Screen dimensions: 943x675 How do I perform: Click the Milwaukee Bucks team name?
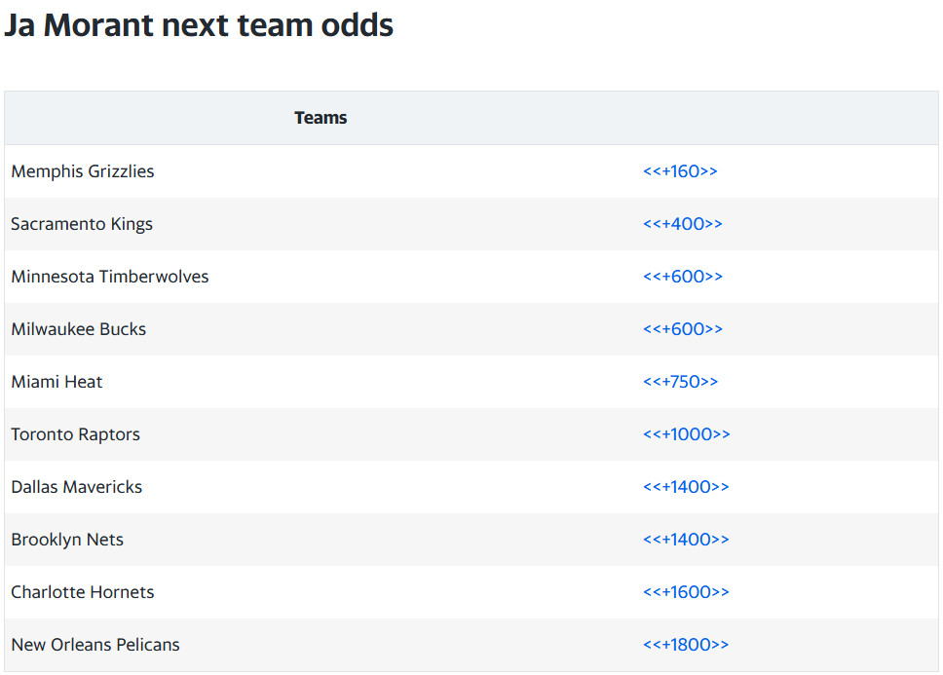pyautogui.click(x=79, y=329)
